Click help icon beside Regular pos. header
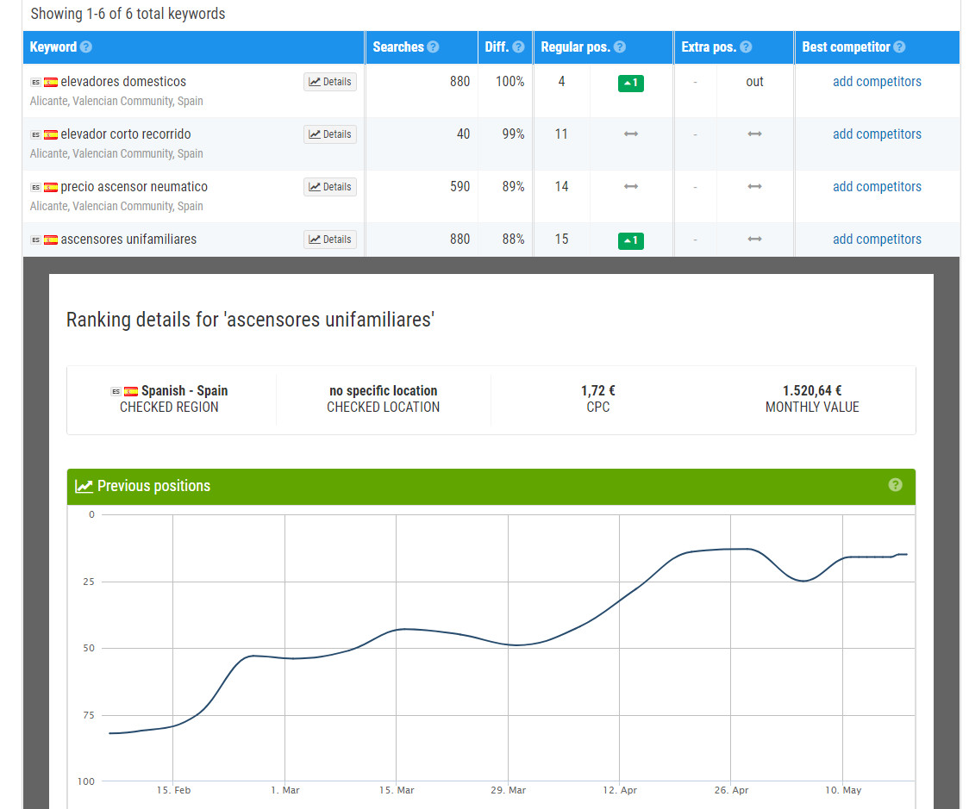 click(620, 47)
